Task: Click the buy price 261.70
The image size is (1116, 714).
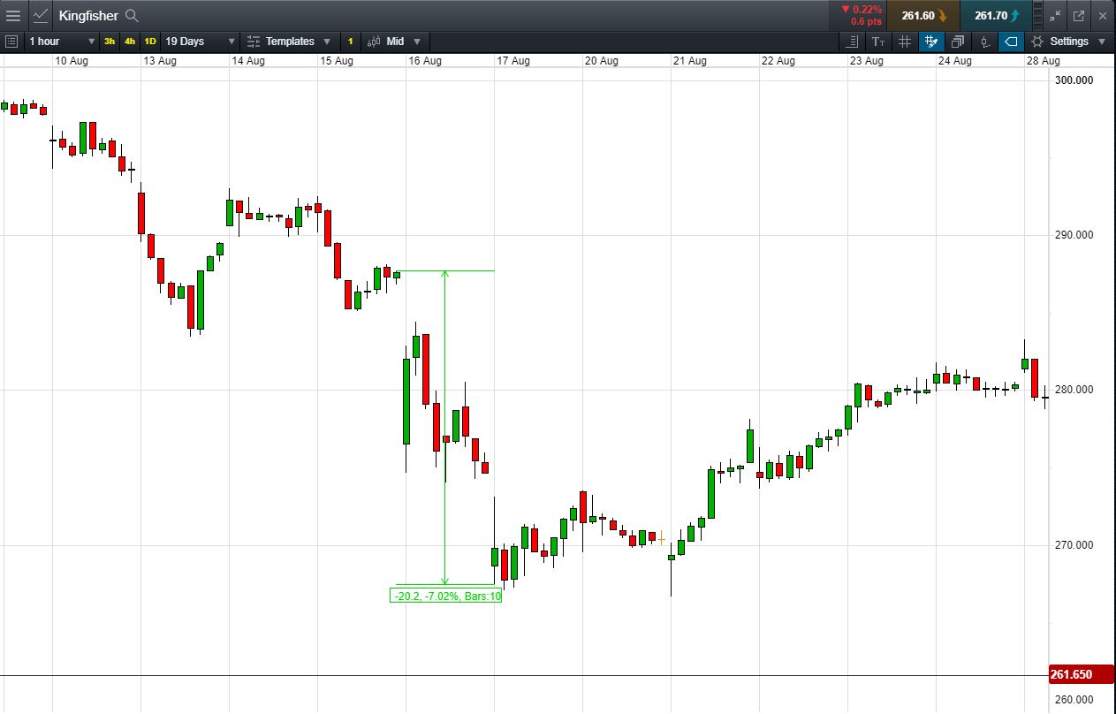Action: 997,15
